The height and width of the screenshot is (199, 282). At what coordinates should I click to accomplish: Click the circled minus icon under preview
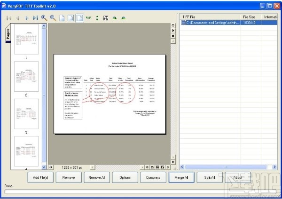168,167
